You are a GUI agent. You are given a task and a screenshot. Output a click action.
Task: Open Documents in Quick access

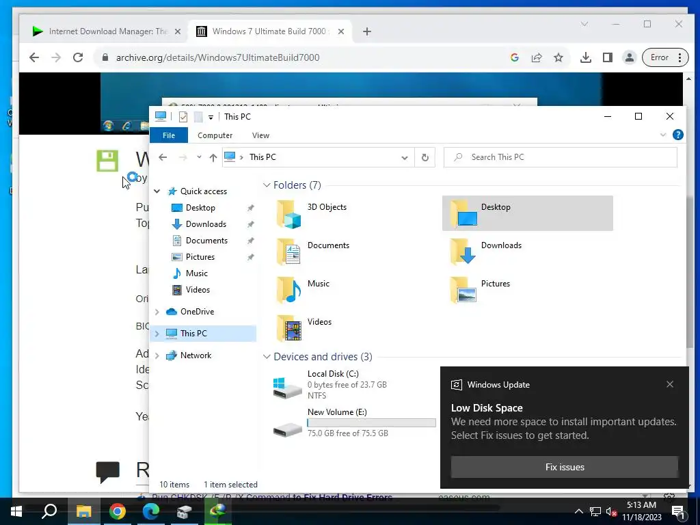(206, 241)
